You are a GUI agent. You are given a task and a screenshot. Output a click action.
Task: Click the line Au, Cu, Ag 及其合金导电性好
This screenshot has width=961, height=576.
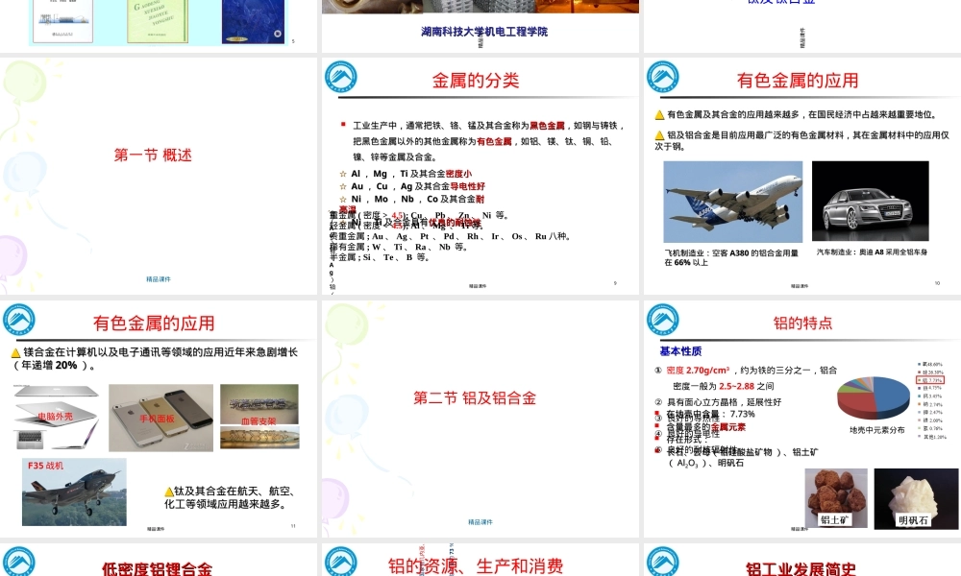pyautogui.click(x=418, y=186)
